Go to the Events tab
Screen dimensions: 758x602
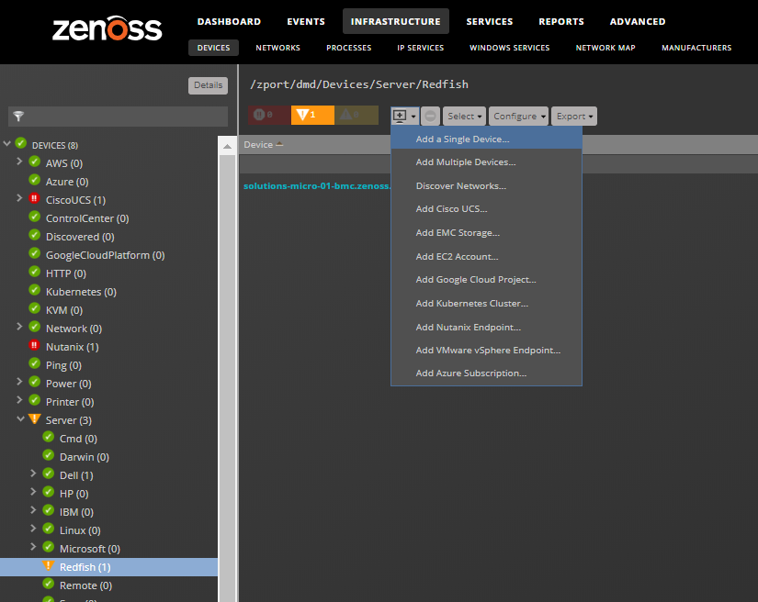[306, 21]
